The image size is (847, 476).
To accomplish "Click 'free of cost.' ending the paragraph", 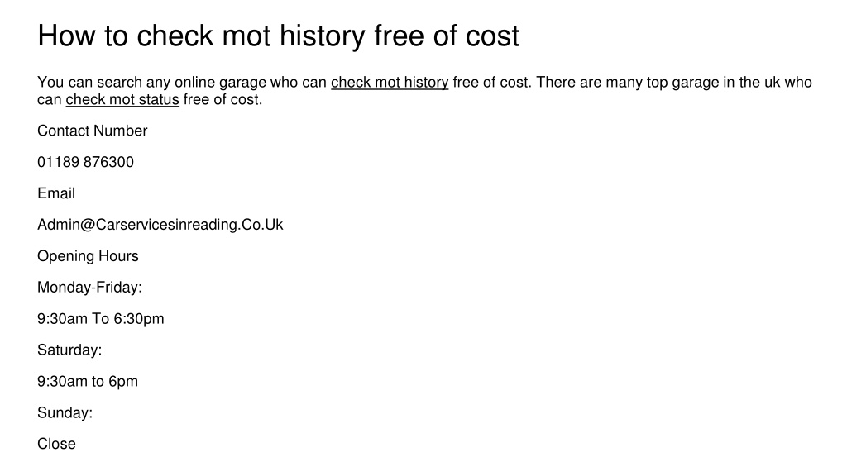I will 223,100.
